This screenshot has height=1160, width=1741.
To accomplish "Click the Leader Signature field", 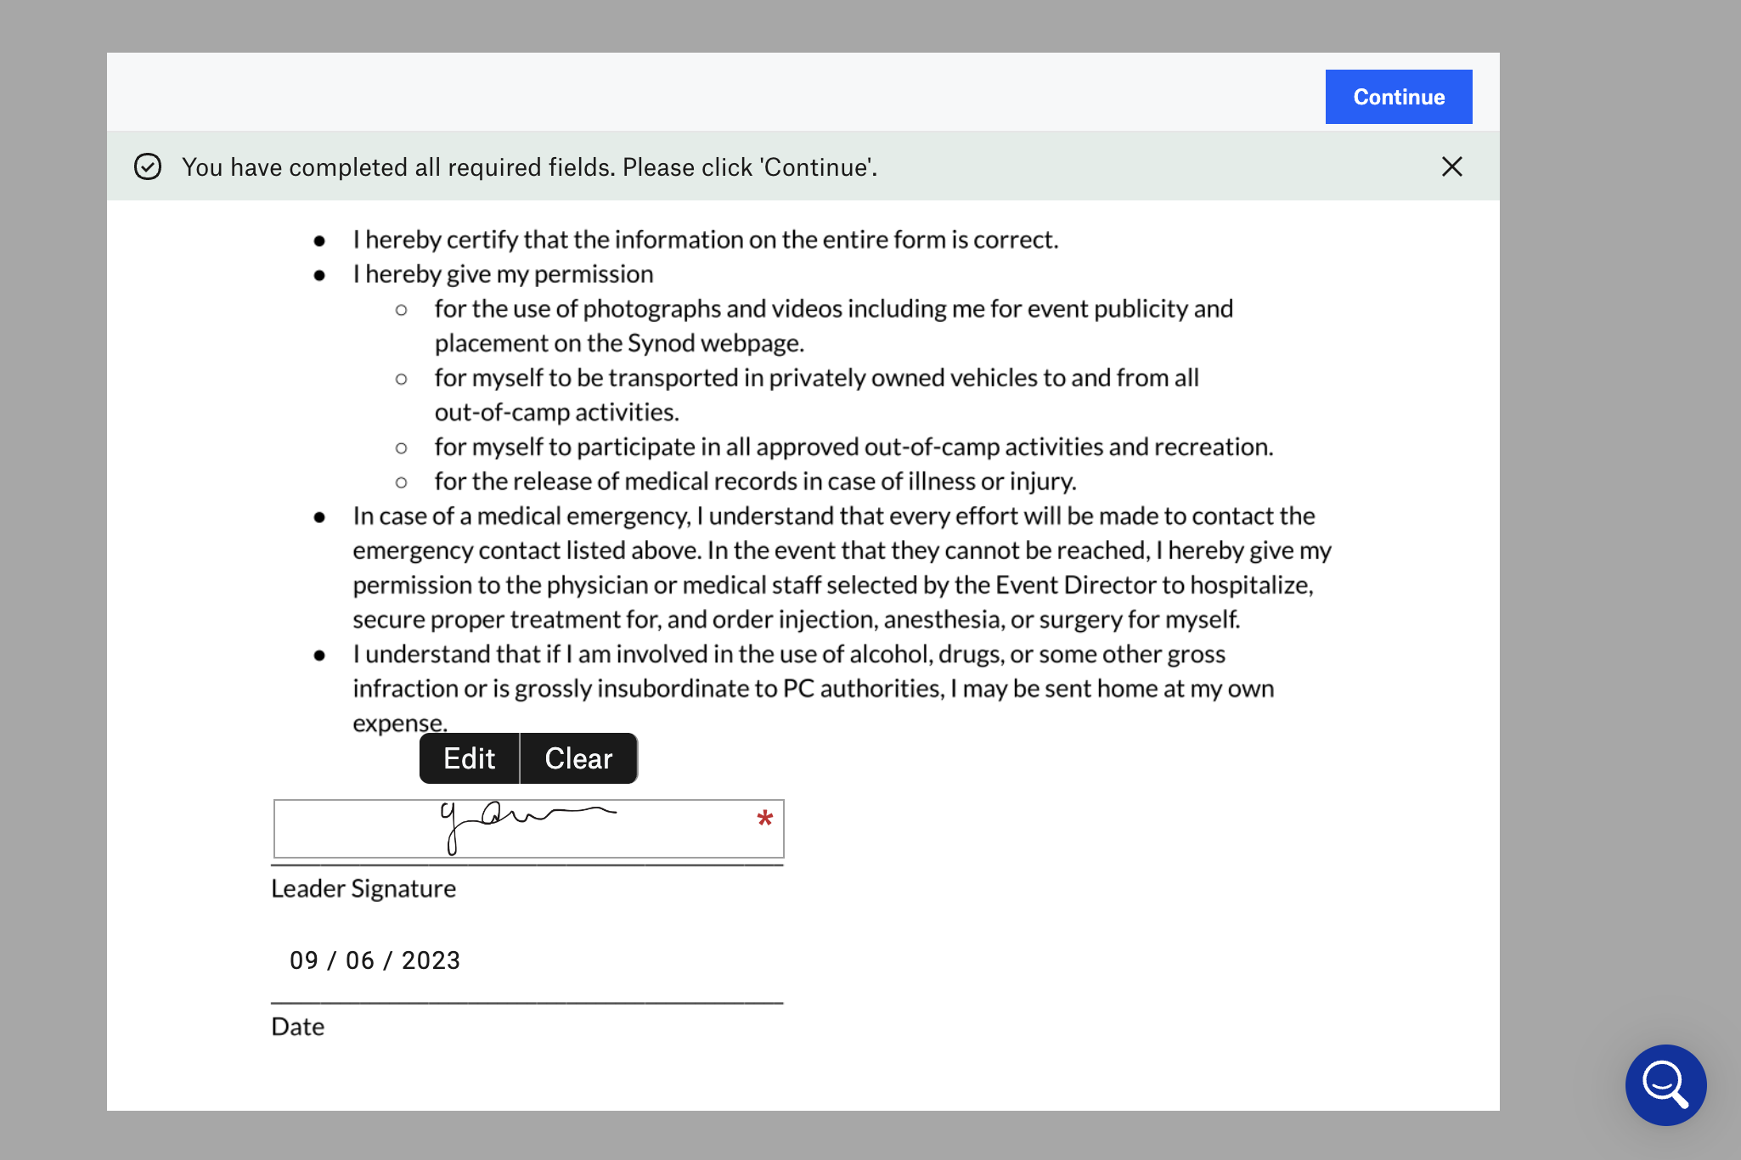I will [x=528, y=829].
